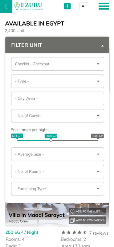Open the No. of Guests dropdown
The image size is (114, 247).
58,116
